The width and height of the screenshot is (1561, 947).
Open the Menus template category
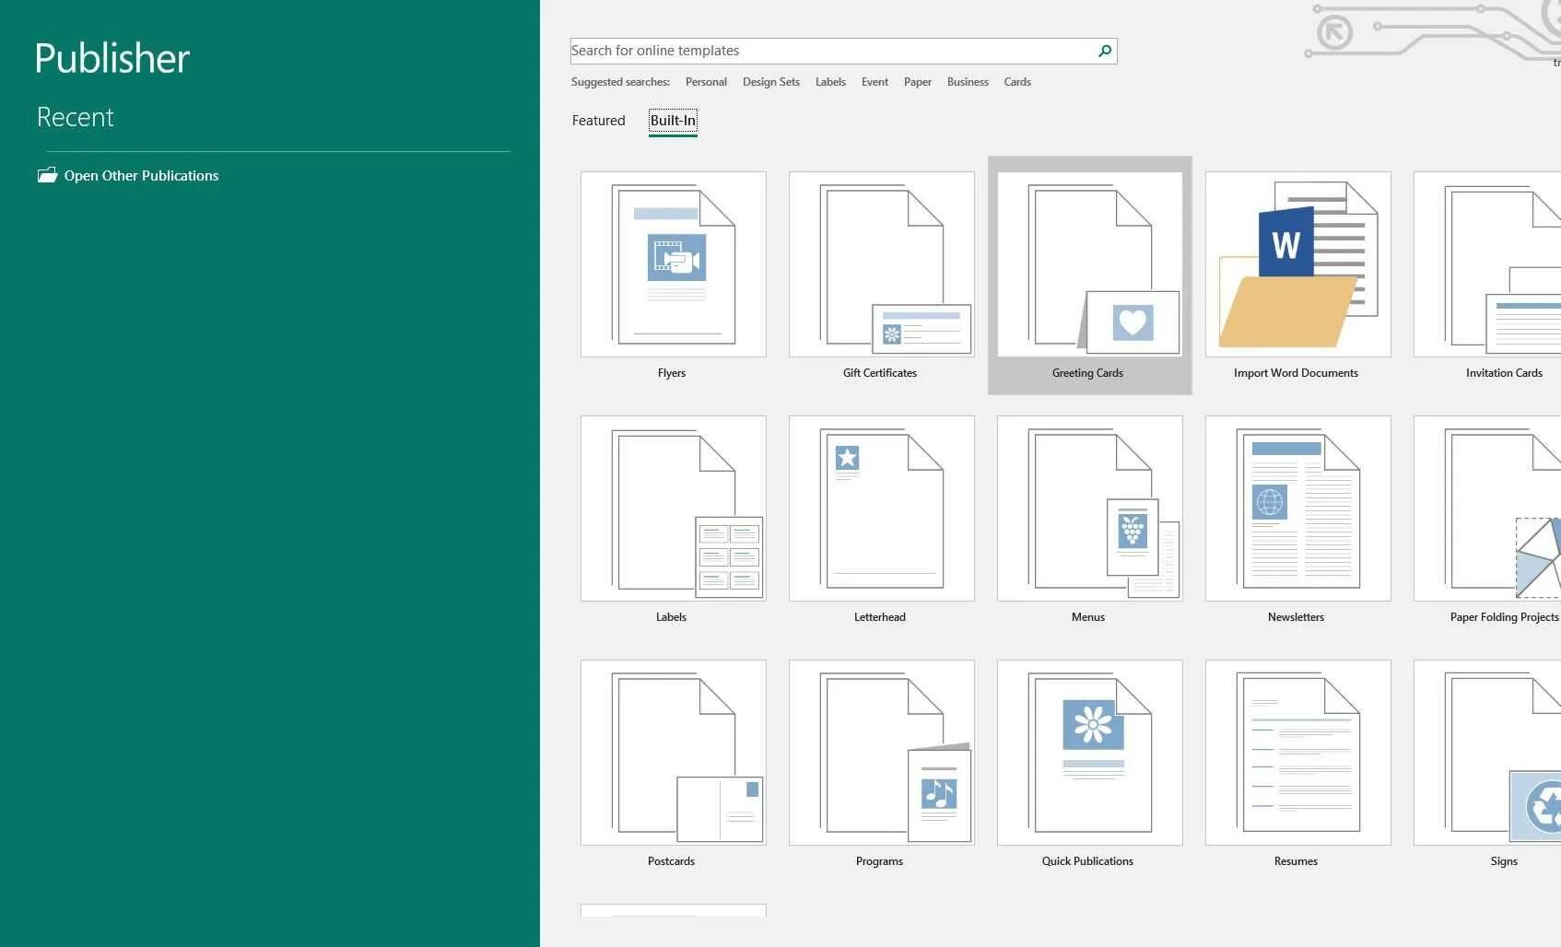click(x=1089, y=509)
